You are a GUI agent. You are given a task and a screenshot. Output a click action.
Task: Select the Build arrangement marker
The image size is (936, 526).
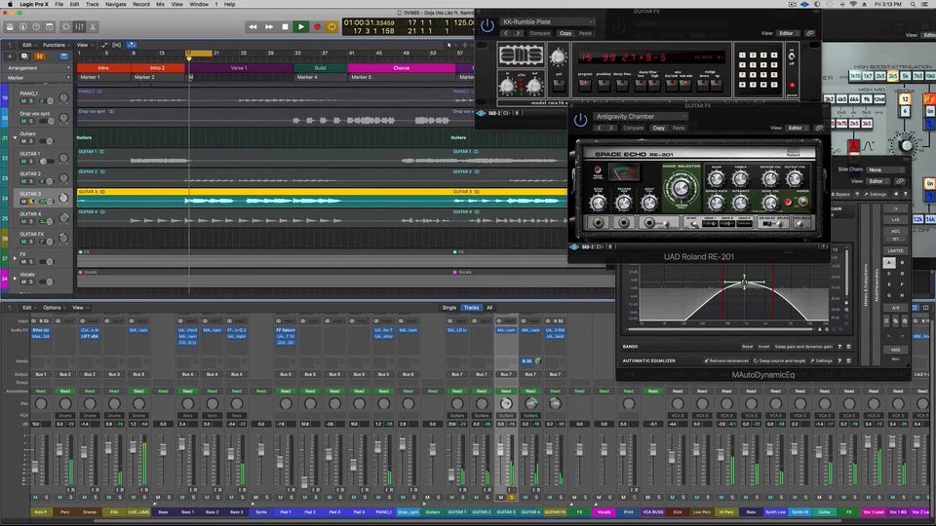coord(321,68)
